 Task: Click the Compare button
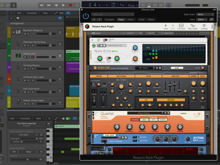click(109, 20)
